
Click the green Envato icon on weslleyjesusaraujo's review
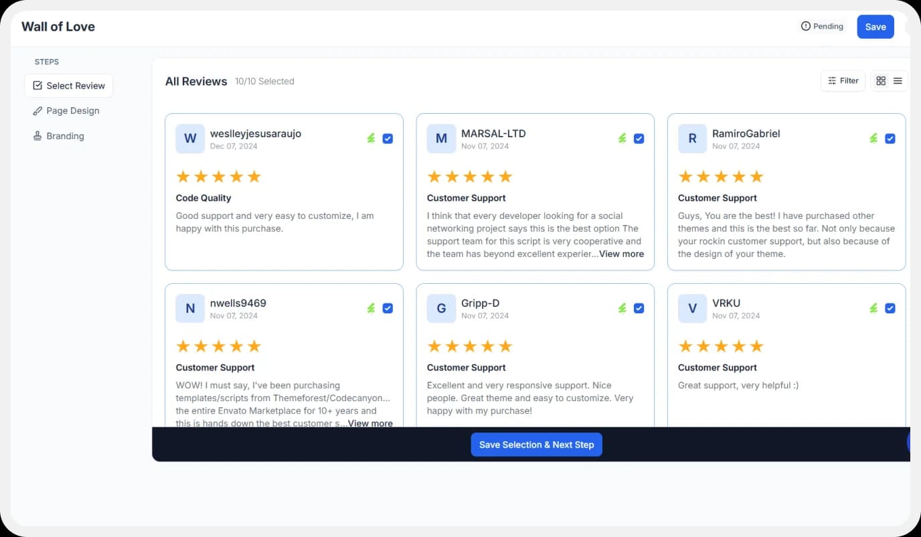click(371, 138)
